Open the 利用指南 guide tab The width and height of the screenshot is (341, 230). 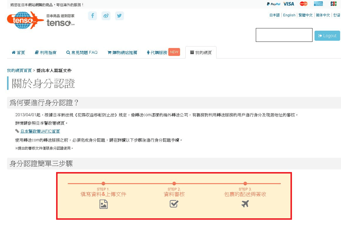46,53
